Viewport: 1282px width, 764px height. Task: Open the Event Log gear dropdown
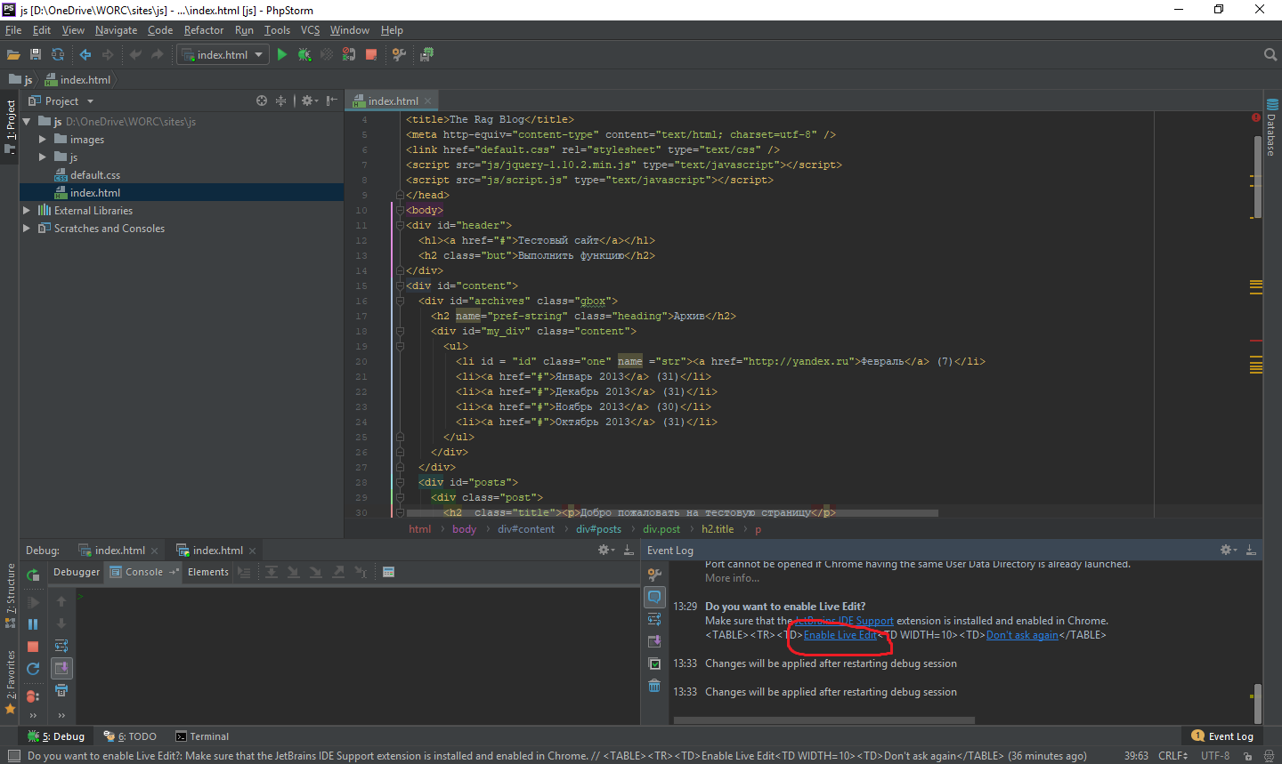[x=1229, y=551]
